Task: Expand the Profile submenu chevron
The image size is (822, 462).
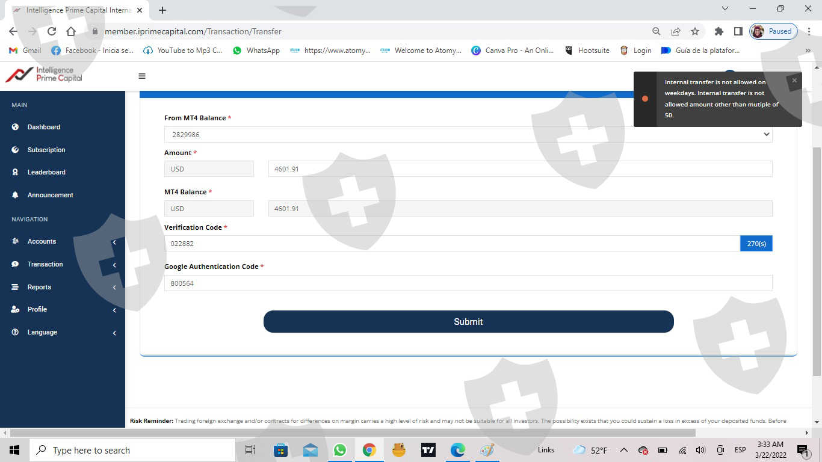Action: pyautogui.click(x=114, y=310)
